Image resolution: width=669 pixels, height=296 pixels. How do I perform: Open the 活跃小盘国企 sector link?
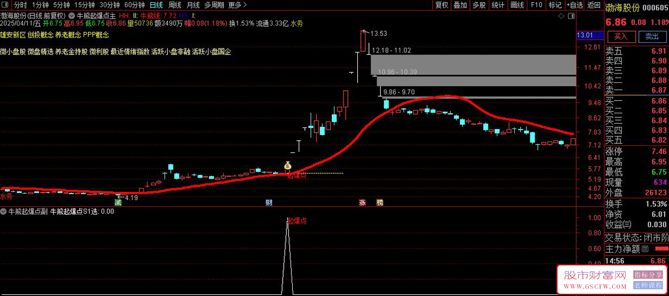coord(211,52)
